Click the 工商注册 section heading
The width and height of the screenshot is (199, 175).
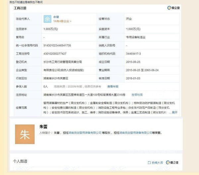tap(20, 8)
